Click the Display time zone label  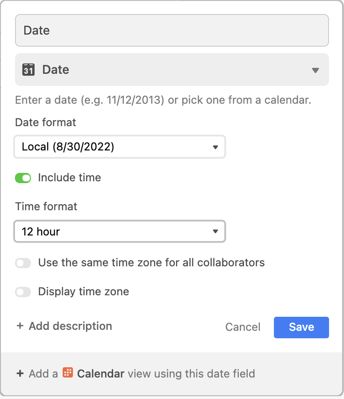(x=84, y=292)
